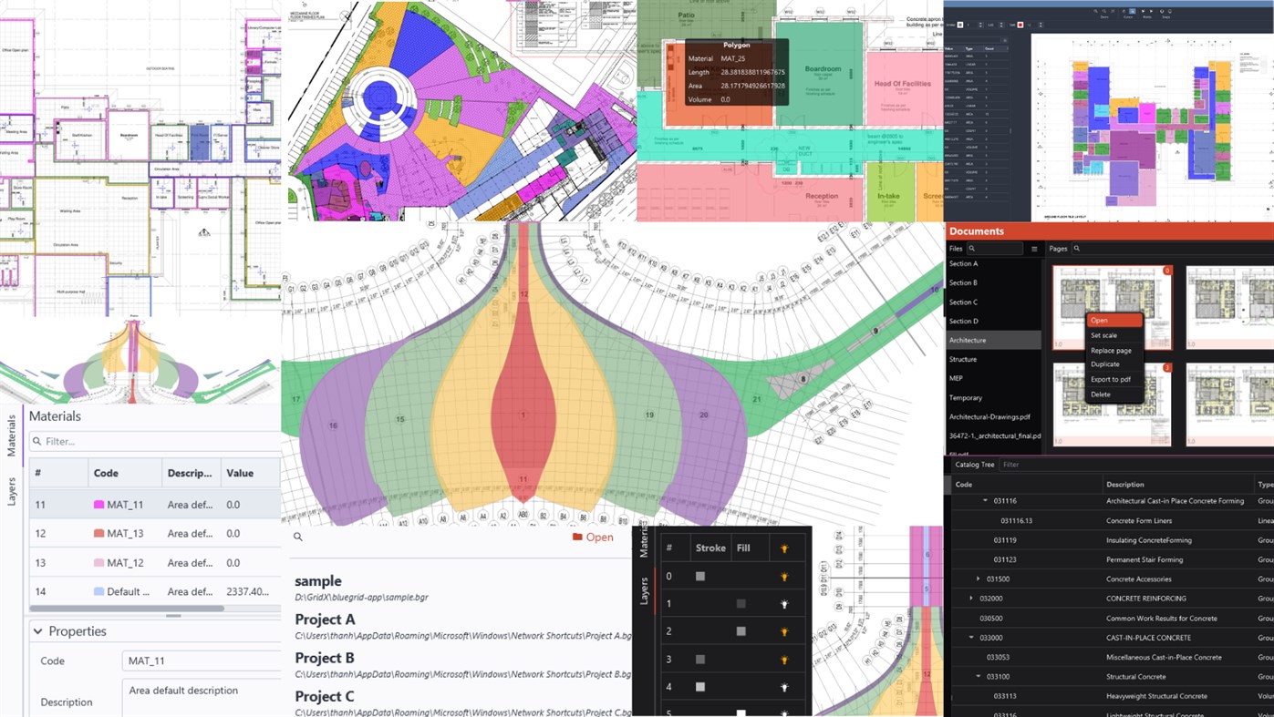Select Section D in Files list
1274x717 pixels.
(x=994, y=321)
